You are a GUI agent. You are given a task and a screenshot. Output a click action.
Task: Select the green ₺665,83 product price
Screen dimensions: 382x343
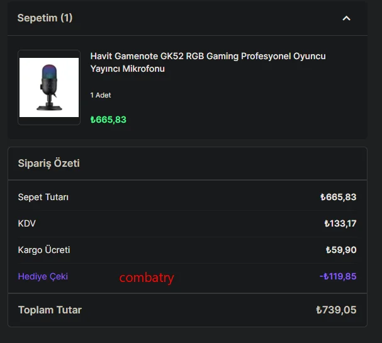click(x=108, y=120)
